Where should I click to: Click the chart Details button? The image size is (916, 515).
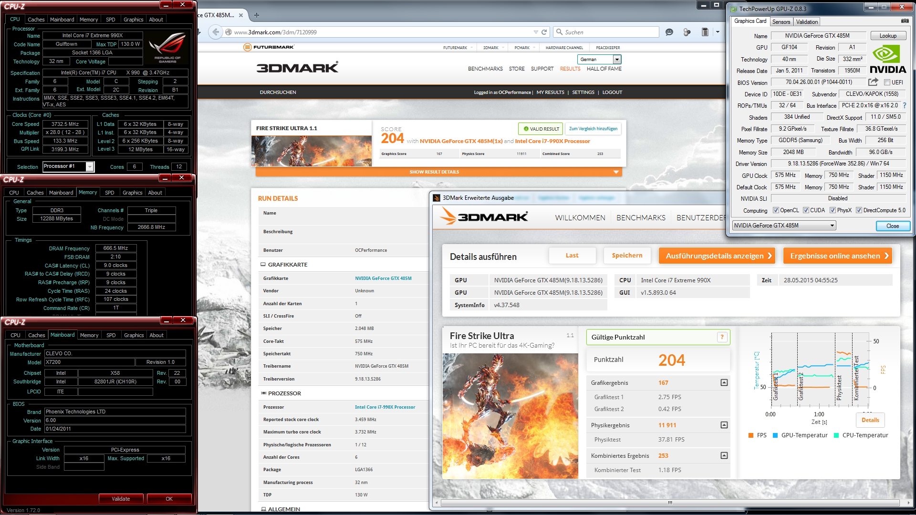click(870, 420)
